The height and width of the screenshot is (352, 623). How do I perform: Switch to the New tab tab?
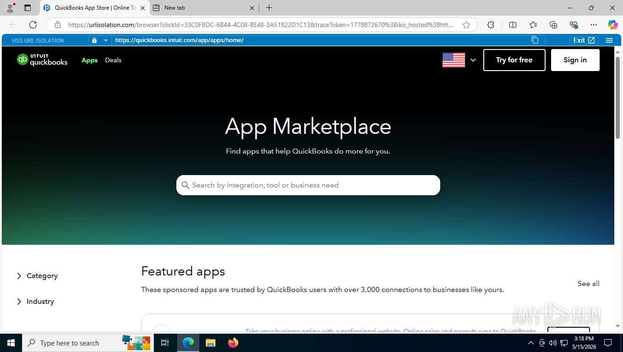(x=204, y=8)
